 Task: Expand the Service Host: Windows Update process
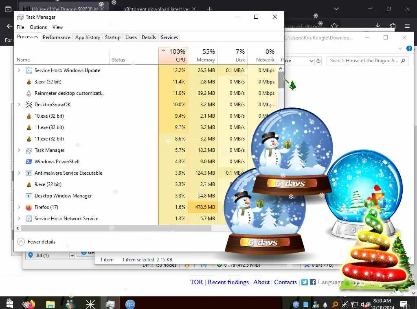(19, 70)
